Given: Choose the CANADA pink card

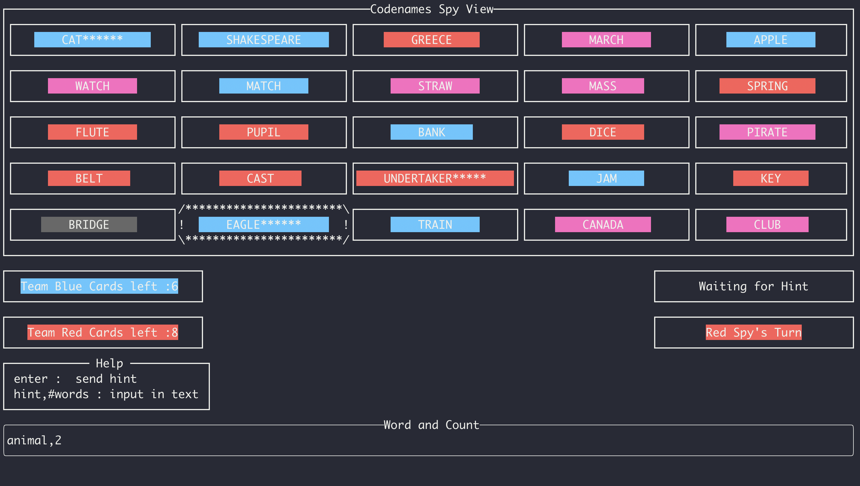Looking at the screenshot, I should (x=606, y=225).
